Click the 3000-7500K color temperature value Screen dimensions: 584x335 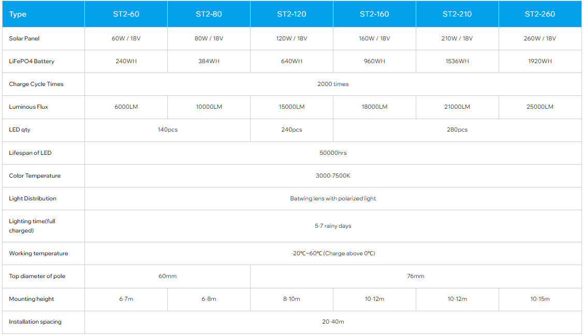point(333,176)
